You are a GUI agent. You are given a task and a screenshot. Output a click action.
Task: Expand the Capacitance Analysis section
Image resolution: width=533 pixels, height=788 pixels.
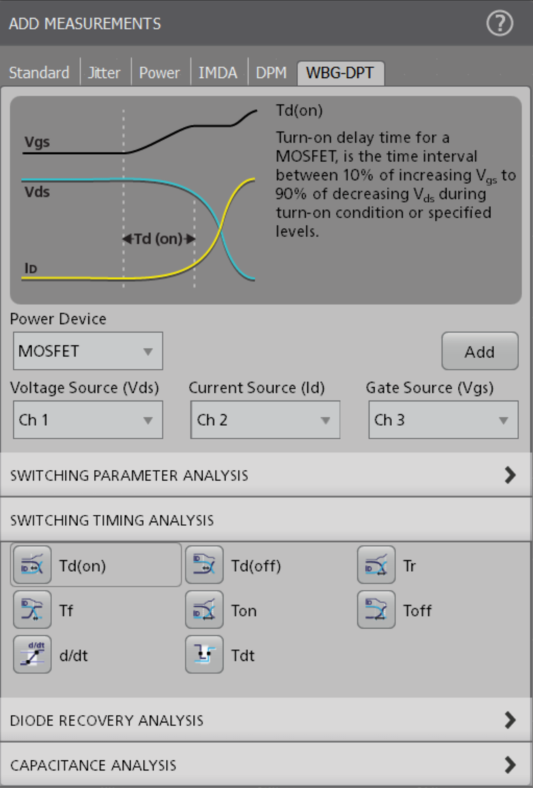click(x=266, y=765)
